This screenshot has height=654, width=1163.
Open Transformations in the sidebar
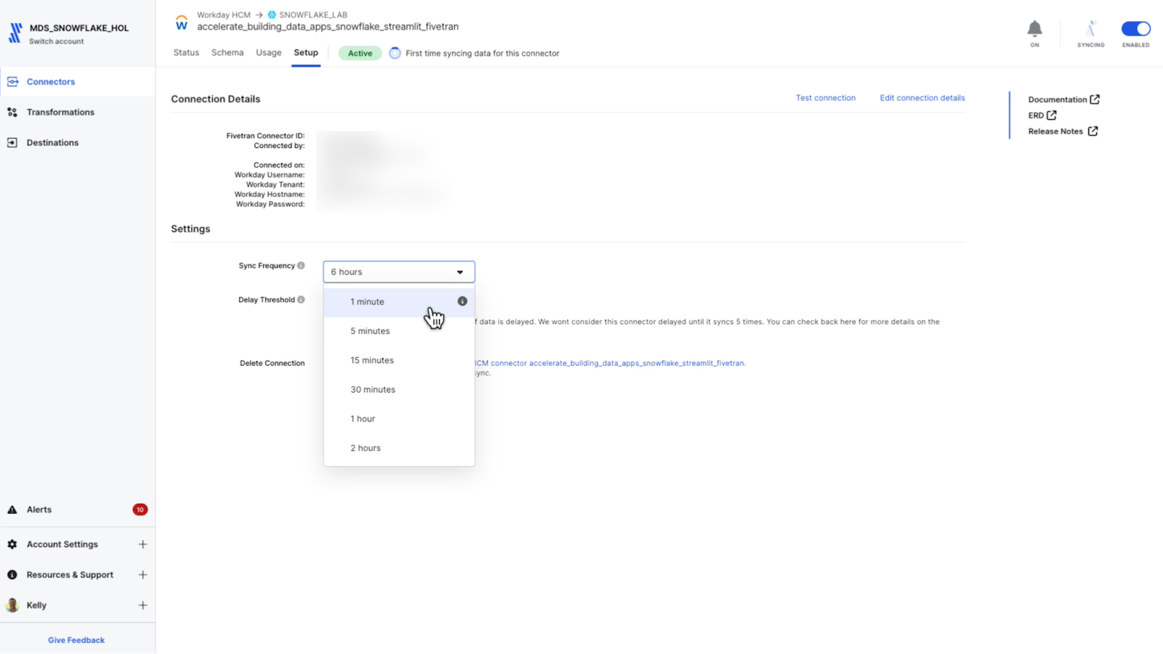click(x=77, y=112)
